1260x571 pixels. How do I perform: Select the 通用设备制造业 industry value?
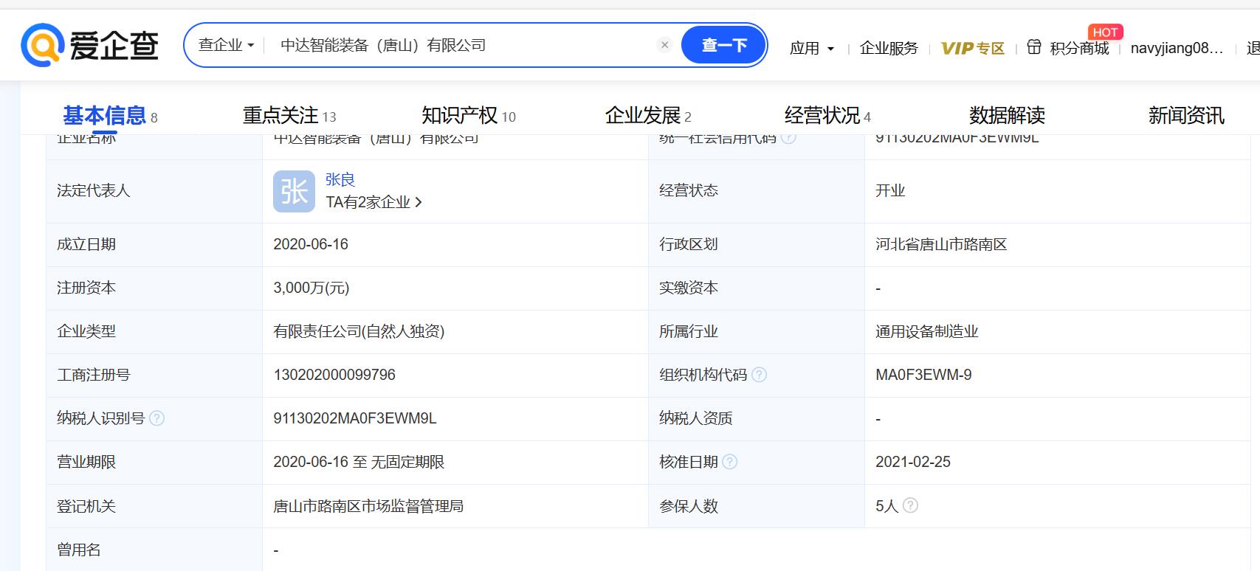click(927, 331)
